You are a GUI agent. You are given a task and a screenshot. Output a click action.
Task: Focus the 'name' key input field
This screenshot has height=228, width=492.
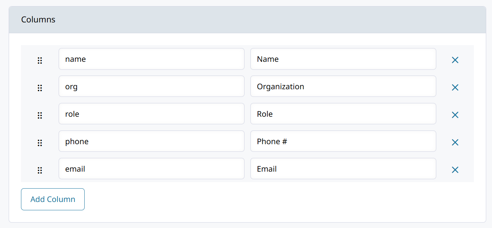point(152,59)
